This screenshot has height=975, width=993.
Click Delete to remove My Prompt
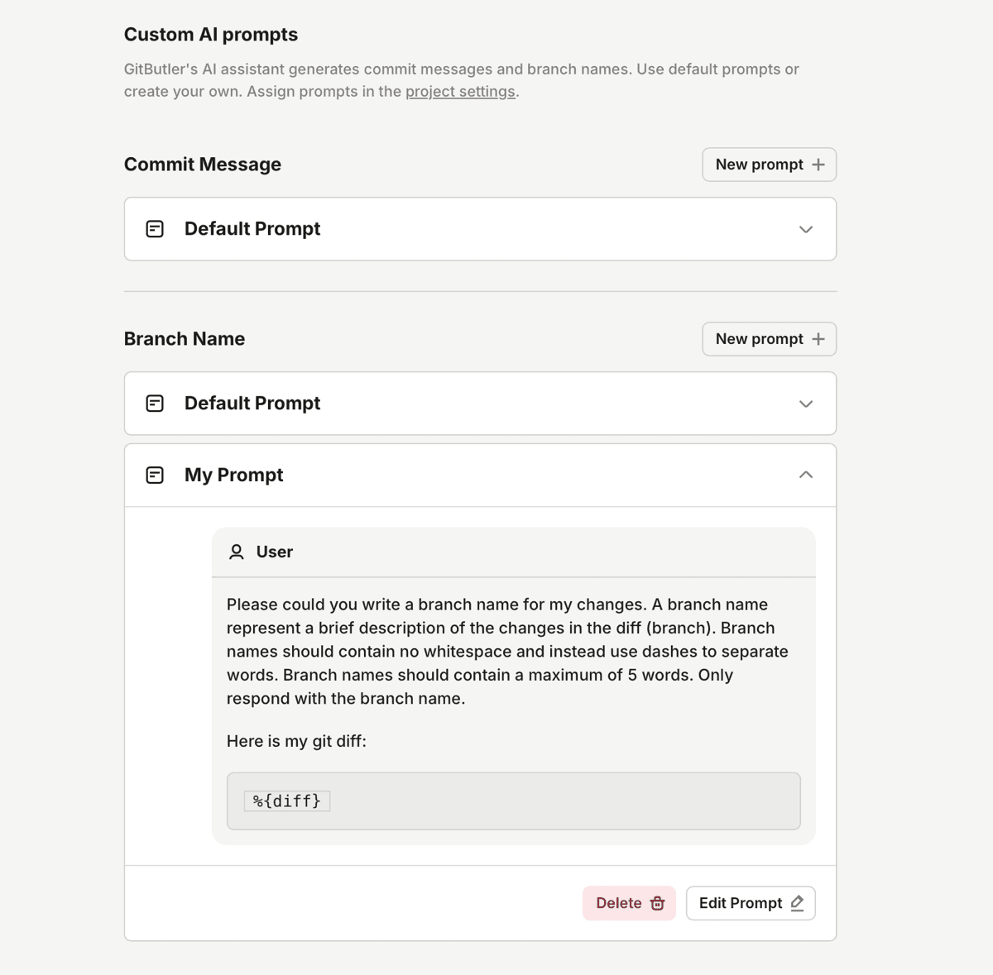point(629,903)
